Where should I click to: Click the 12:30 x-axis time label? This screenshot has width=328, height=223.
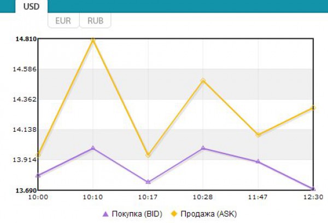(313, 197)
